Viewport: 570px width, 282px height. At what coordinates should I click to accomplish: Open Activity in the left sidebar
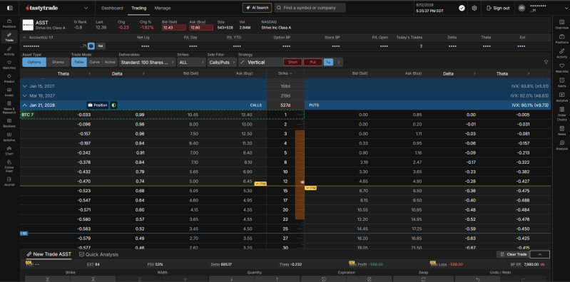(9, 51)
